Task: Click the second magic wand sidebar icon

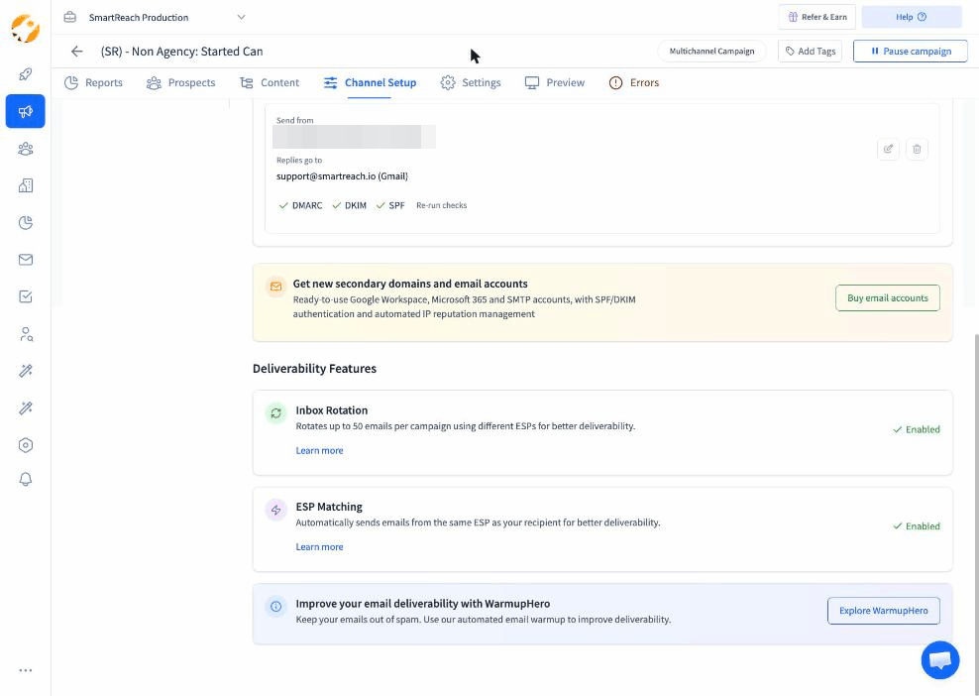Action: click(x=26, y=407)
